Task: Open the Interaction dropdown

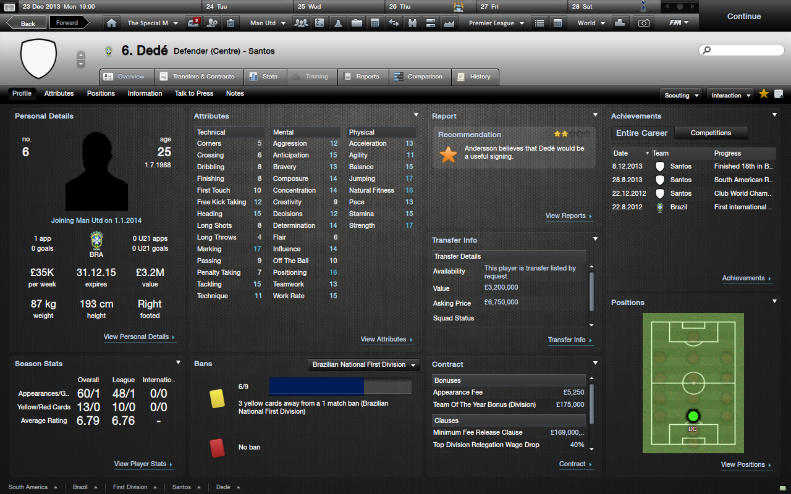Action: (x=730, y=95)
